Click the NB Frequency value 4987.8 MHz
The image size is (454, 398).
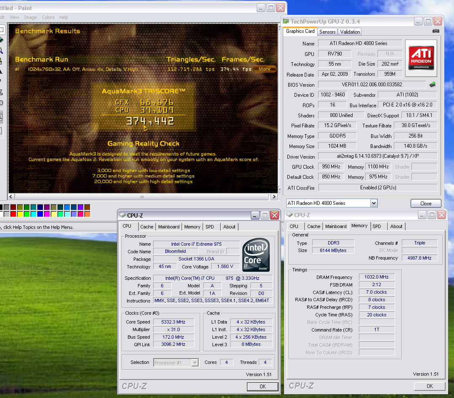pyautogui.click(x=419, y=258)
